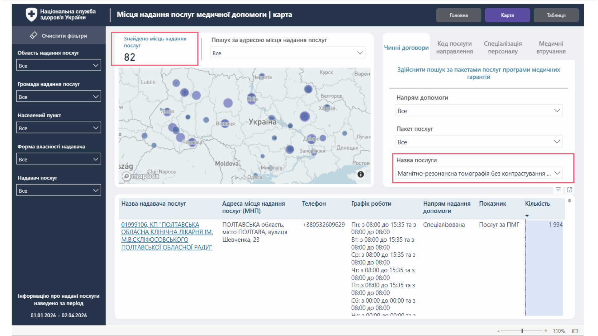Open focus mode icon above the table
The height and width of the screenshot is (336, 598).
coord(569,190)
